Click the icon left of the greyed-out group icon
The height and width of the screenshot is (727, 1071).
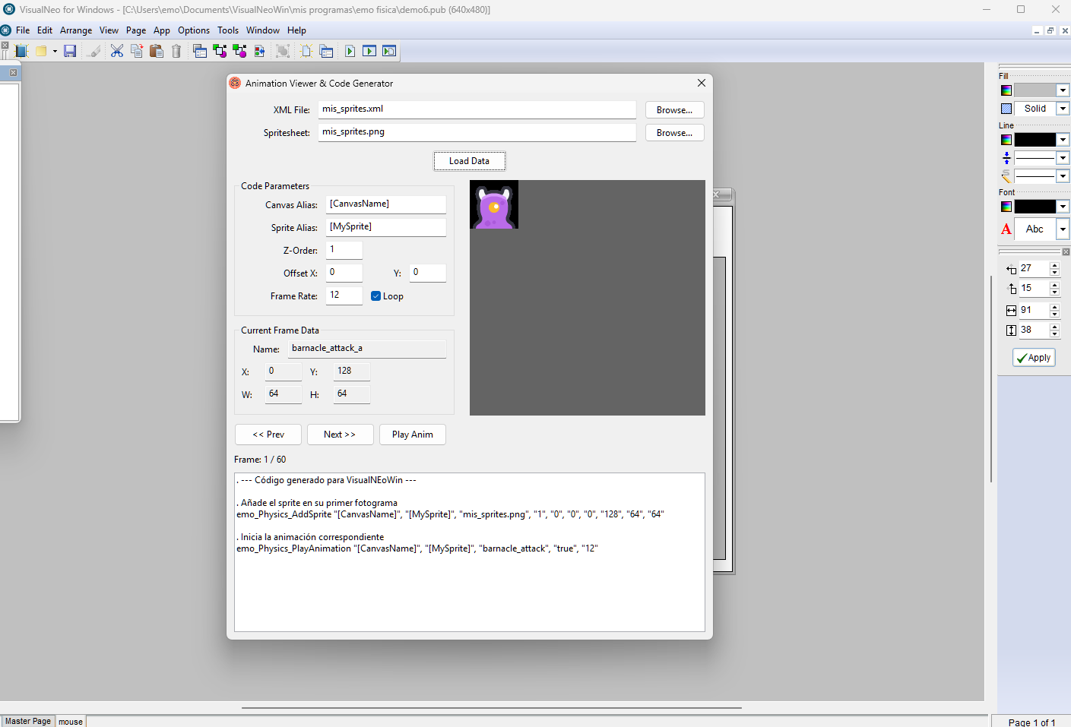pyautogui.click(x=259, y=51)
